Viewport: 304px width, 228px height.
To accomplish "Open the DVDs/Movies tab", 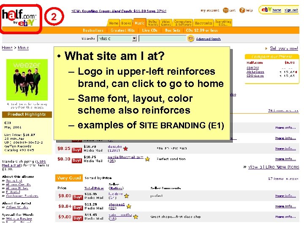I will coord(153,23).
